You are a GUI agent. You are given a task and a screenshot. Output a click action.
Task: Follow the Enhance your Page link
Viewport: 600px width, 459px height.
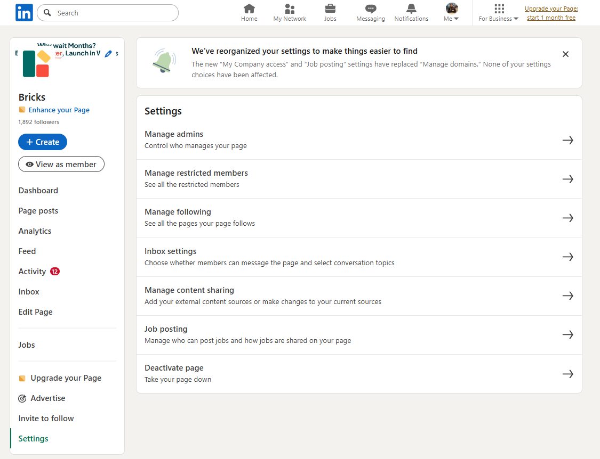(59, 110)
